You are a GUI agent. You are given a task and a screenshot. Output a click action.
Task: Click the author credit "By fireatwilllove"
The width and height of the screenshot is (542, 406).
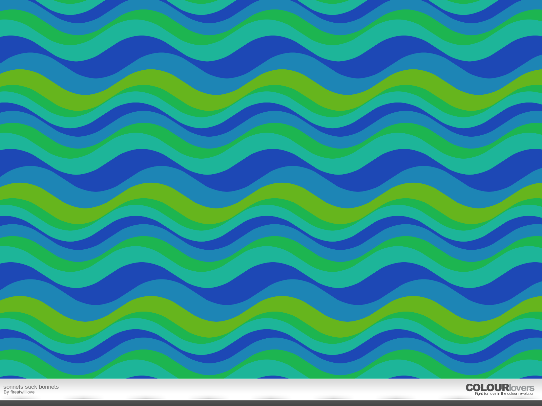pos(19,392)
